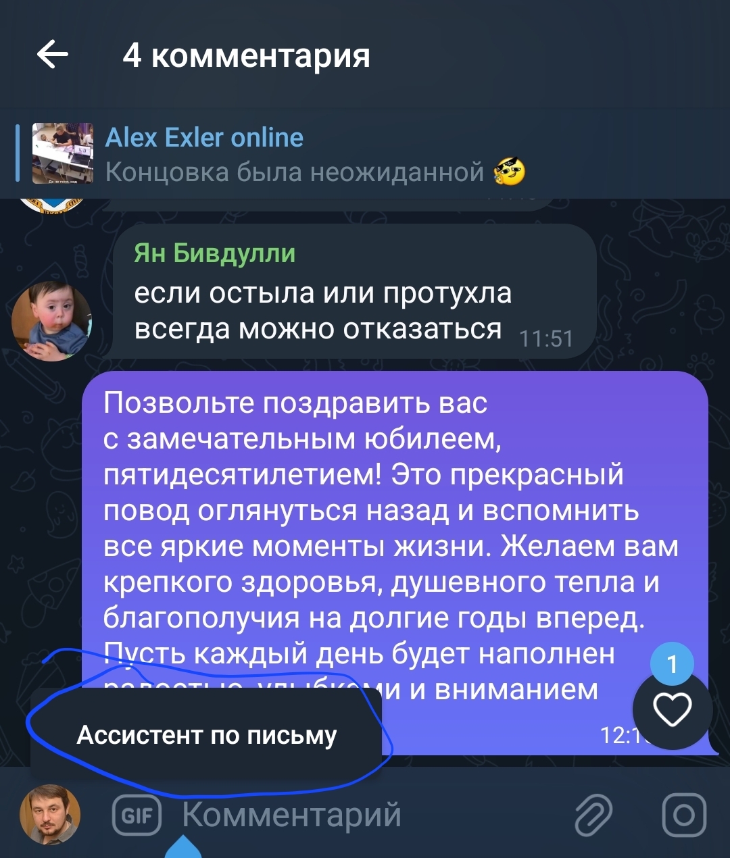The image size is (730, 858).
Task: Tap the pinned post video thumbnail
Action: (63, 153)
